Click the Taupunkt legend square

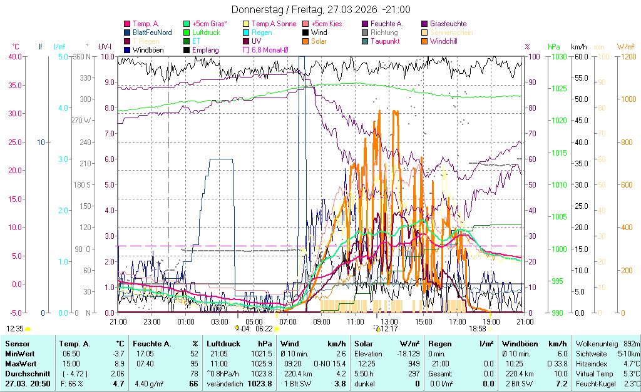pos(366,41)
